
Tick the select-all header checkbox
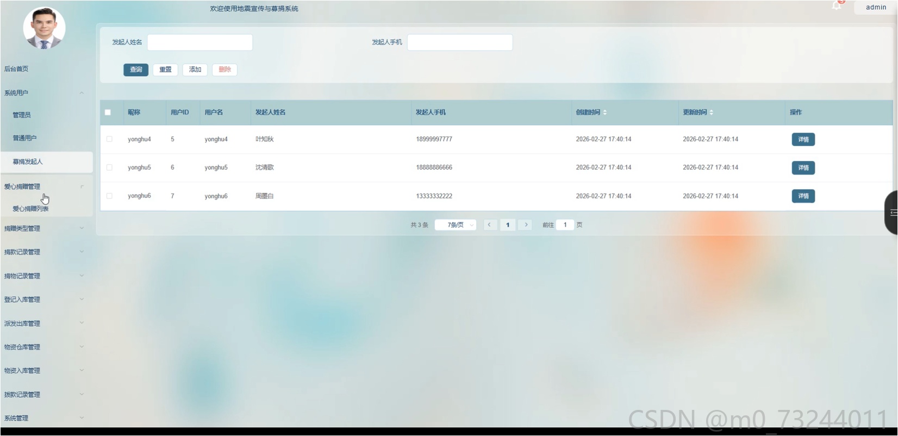tap(108, 113)
